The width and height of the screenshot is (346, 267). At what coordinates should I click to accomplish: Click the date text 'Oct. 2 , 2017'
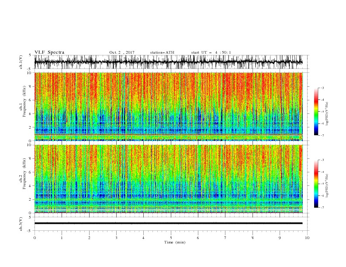coord(122,52)
